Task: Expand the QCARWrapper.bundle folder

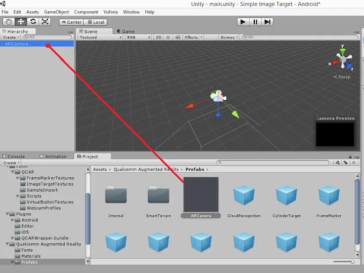Action: pyautogui.click(x=12, y=238)
